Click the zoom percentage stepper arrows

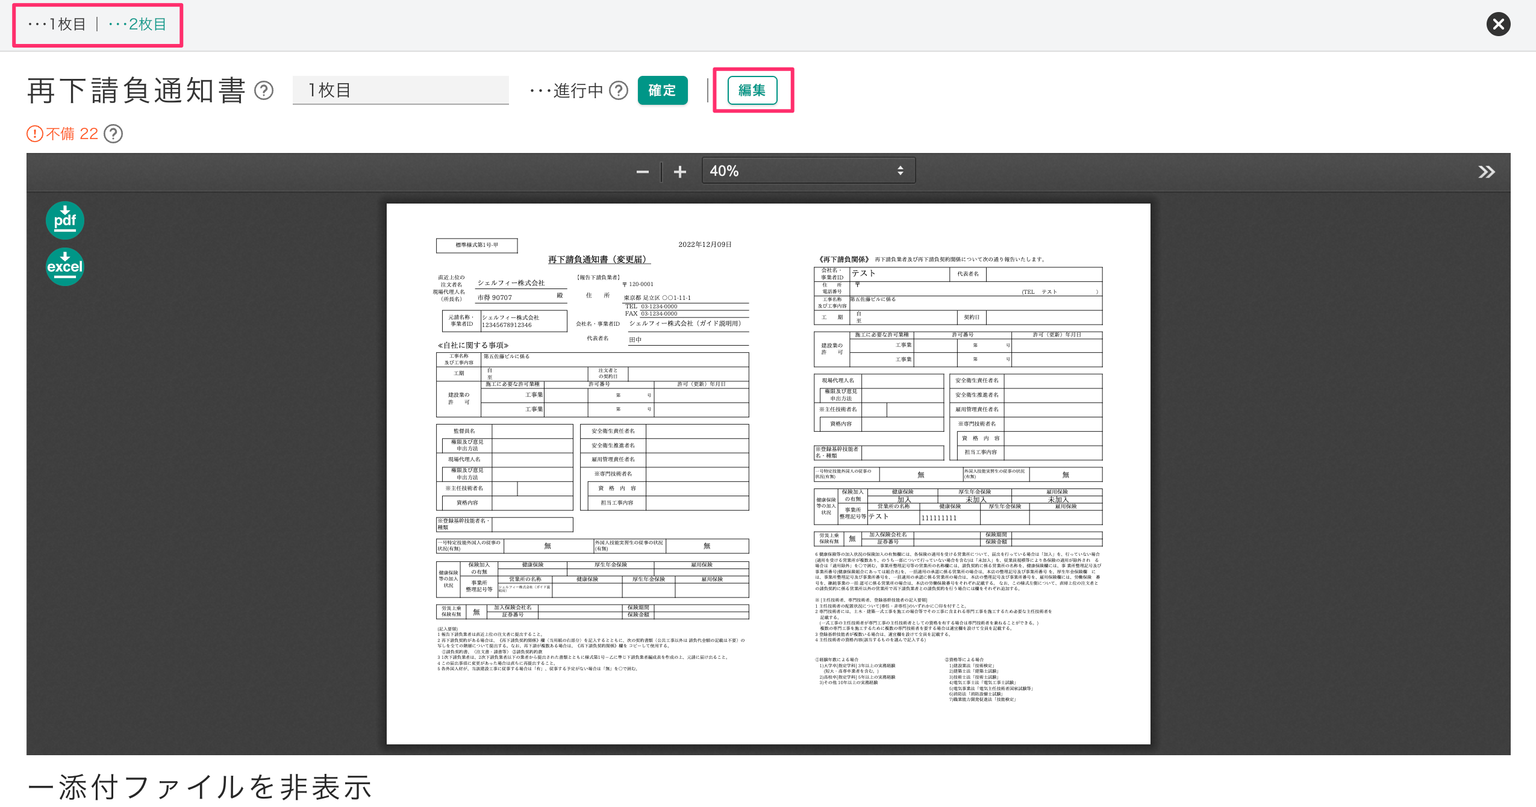coord(900,170)
